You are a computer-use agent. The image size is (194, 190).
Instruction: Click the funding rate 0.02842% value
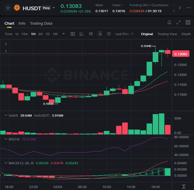point(137,11)
